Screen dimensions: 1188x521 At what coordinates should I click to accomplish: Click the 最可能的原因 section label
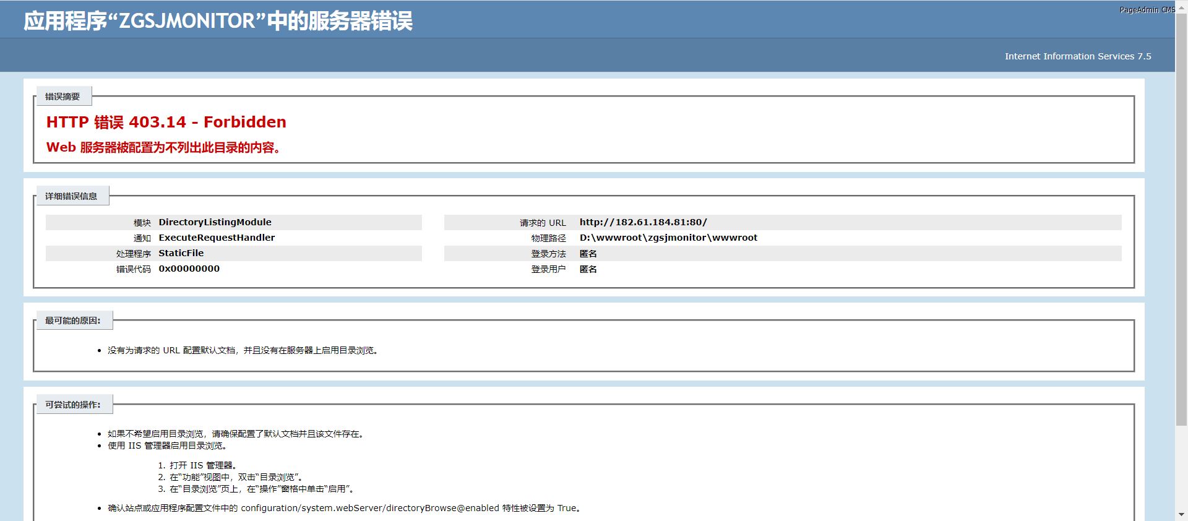pos(72,321)
